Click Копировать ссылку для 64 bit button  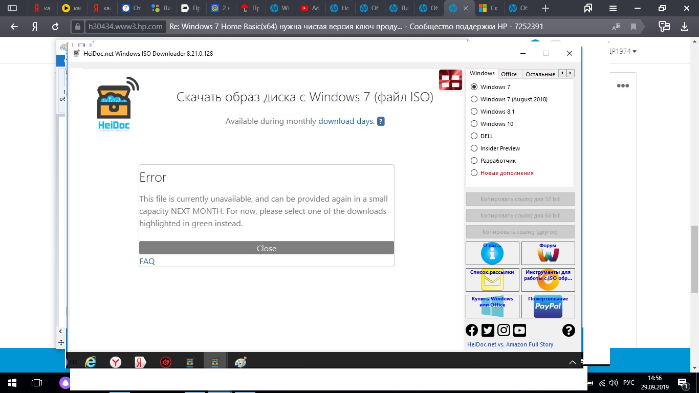point(520,215)
